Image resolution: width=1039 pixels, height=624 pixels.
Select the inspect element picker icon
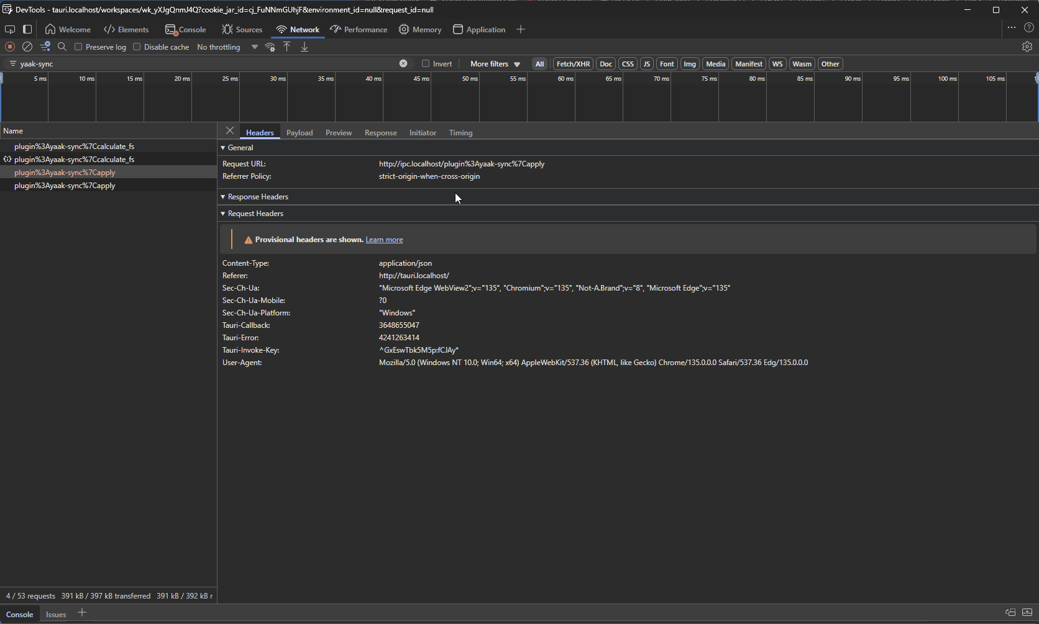click(x=10, y=29)
